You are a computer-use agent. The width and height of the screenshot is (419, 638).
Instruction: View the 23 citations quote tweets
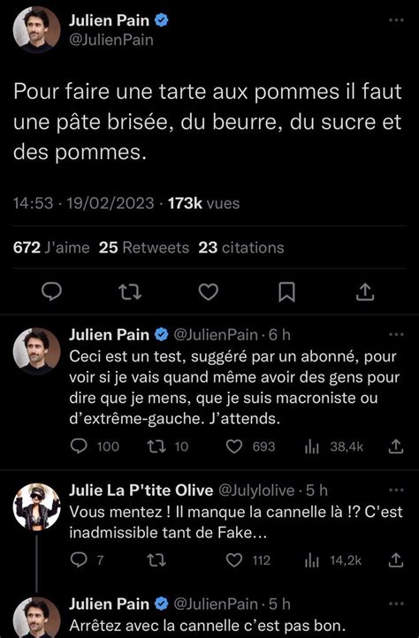[241, 247]
